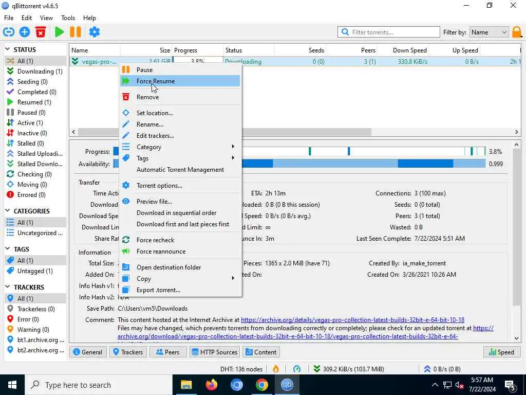
Task: Choose Pause in the context menu
Action: click(x=180, y=69)
